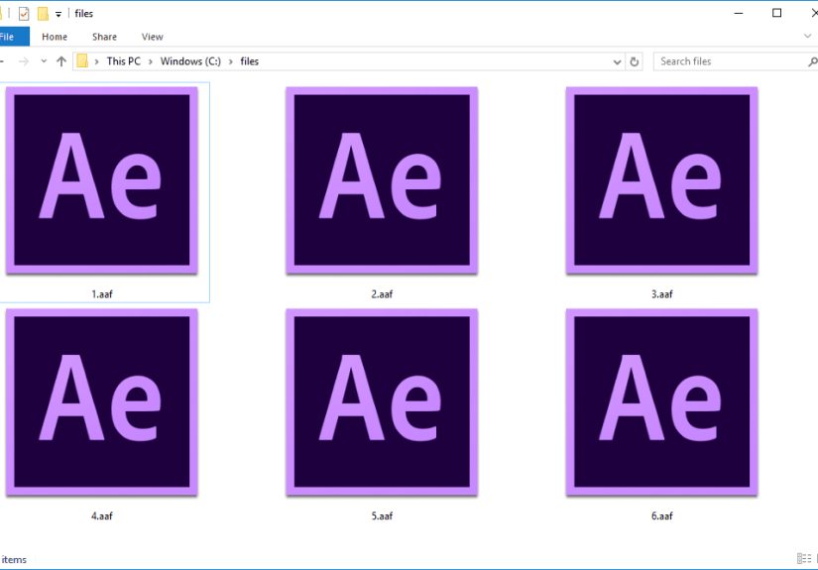This screenshot has width=818, height=570.
Task: Click the search magnifier icon
Action: coord(812,62)
